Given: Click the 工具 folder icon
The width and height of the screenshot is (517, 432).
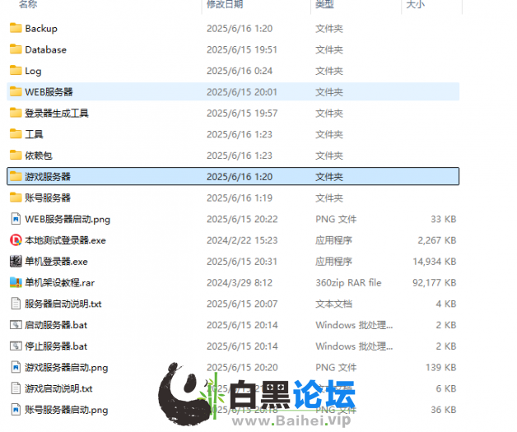Looking at the screenshot, I should [x=16, y=134].
